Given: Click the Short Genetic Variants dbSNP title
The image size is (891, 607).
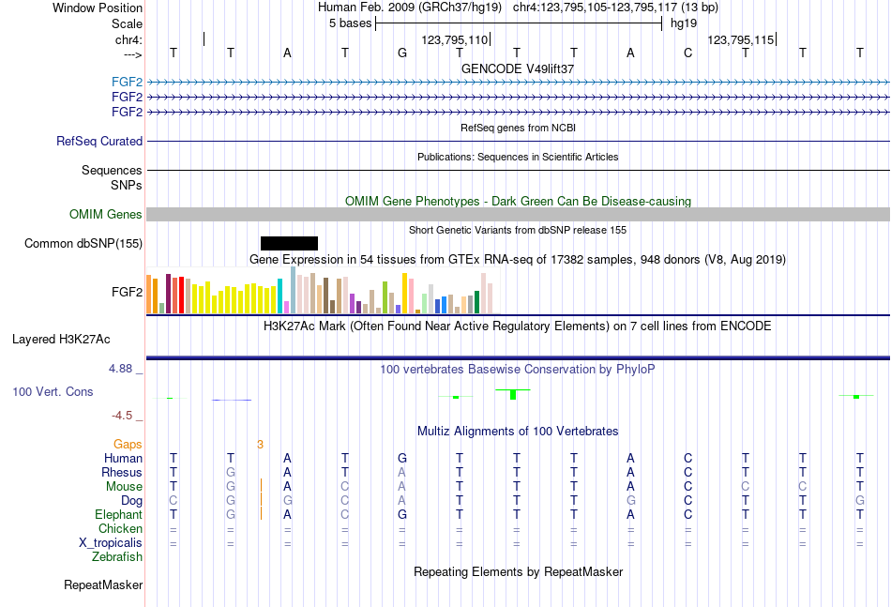Looking at the screenshot, I should pos(518,230).
